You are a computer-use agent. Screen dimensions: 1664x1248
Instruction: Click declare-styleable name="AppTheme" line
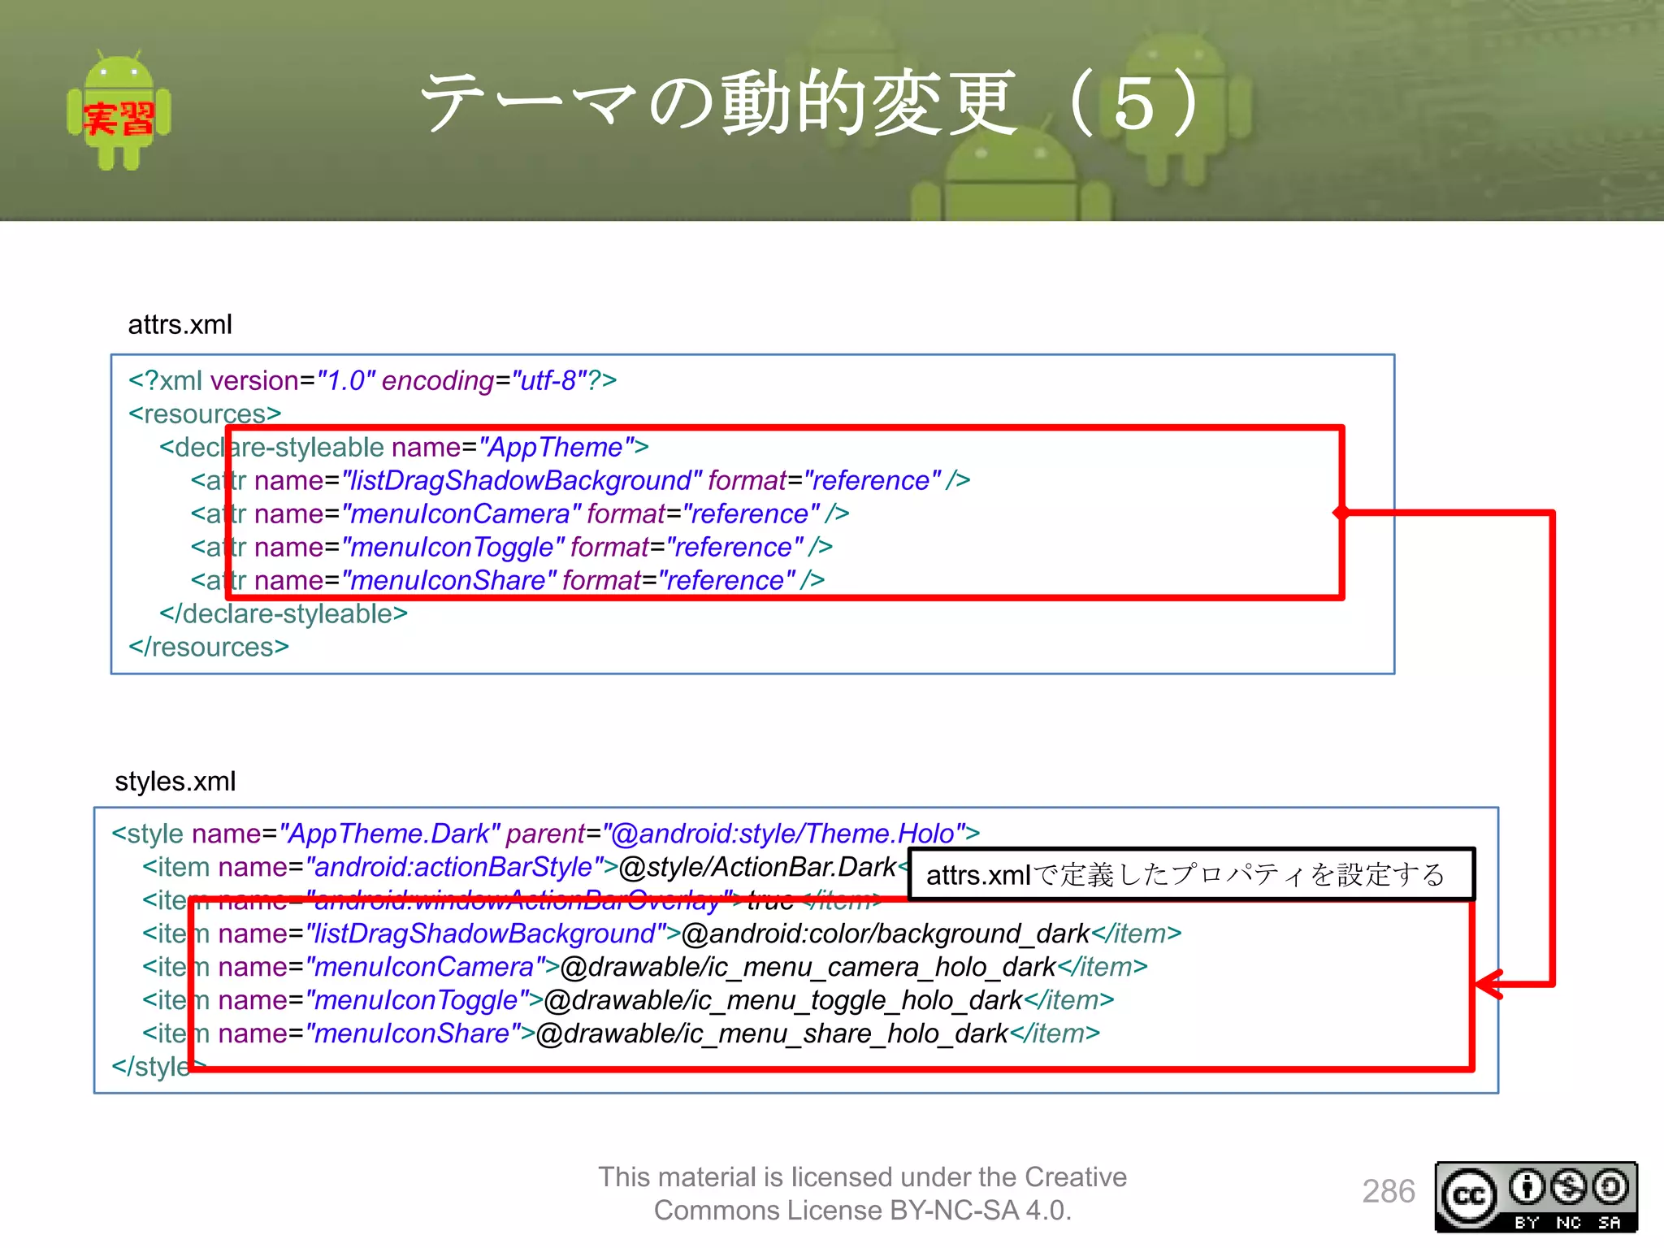tap(404, 447)
